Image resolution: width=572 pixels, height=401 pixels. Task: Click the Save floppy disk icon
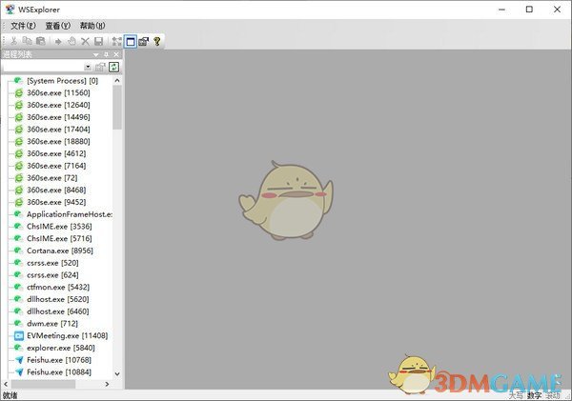(x=97, y=41)
